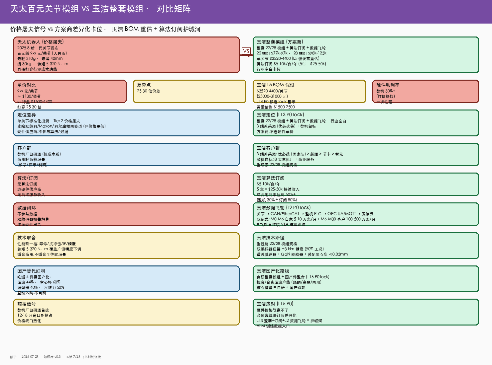
Task: Select 玉洁定位 (L13 P0 lock) heading
Action: (280, 115)
